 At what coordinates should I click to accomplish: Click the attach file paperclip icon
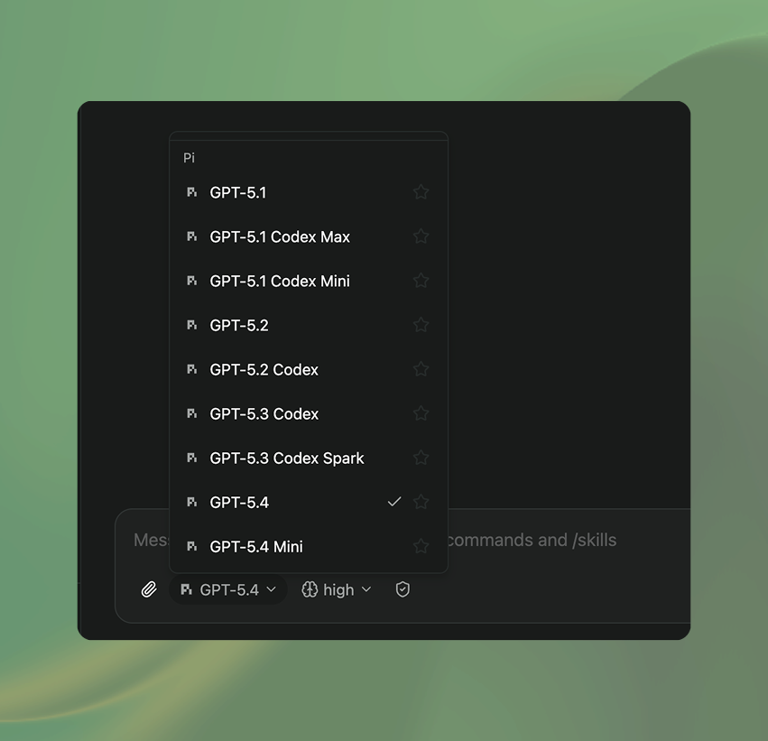point(149,589)
